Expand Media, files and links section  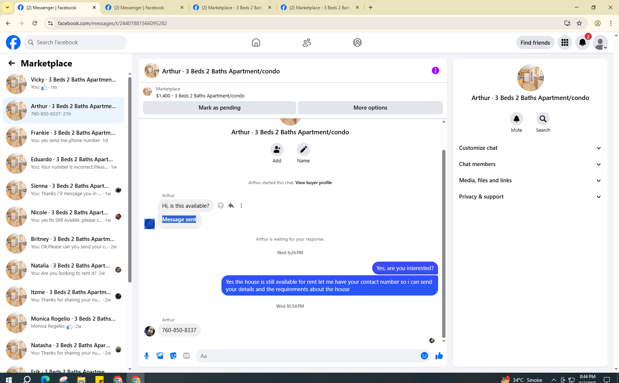[x=530, y=180]
